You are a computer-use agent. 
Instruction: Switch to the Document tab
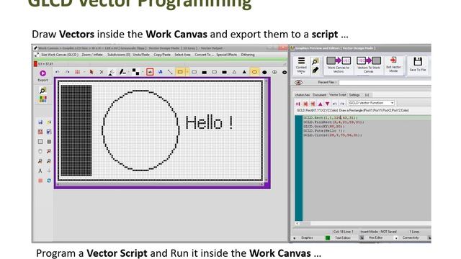[x=319, y=95]
